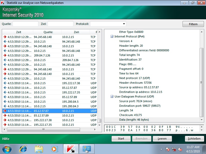Open the Protokoll dropdown list

124,24
